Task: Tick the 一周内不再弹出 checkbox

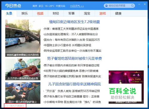Action: [x=6, y=106]
